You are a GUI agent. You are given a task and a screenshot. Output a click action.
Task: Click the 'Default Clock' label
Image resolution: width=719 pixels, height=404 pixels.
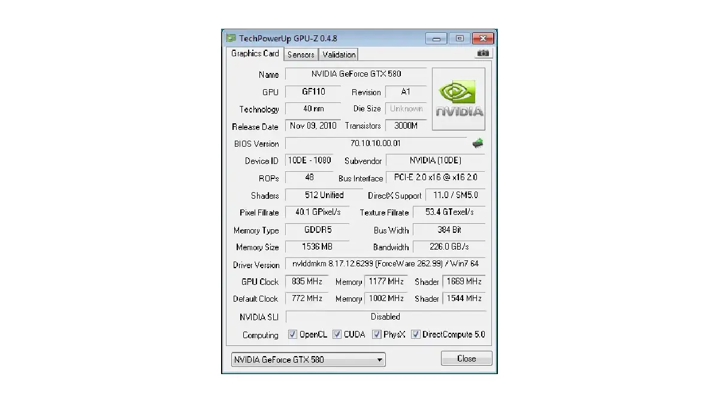click(256, 299)
